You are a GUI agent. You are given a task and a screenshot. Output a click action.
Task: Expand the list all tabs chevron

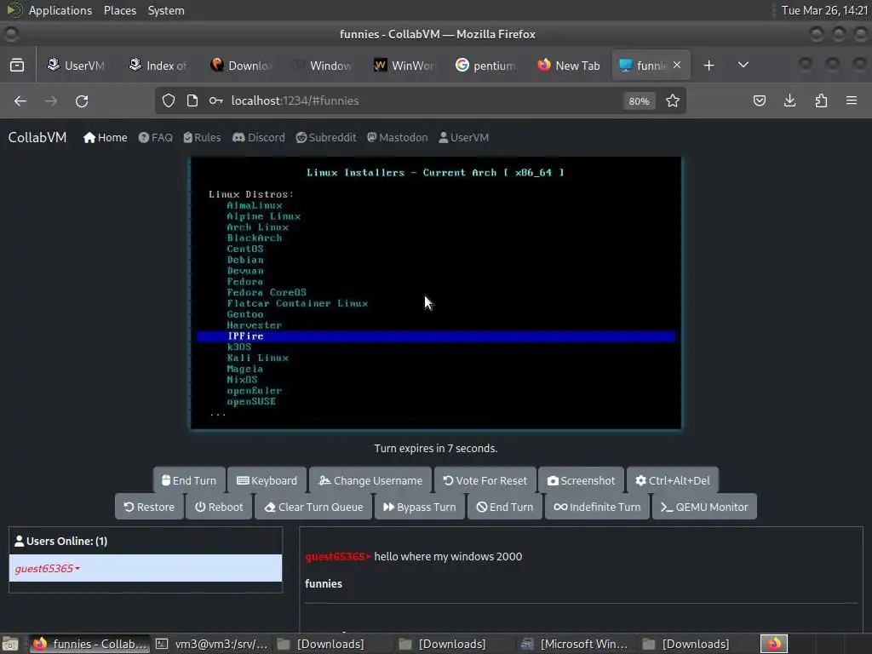coord(743,65)
